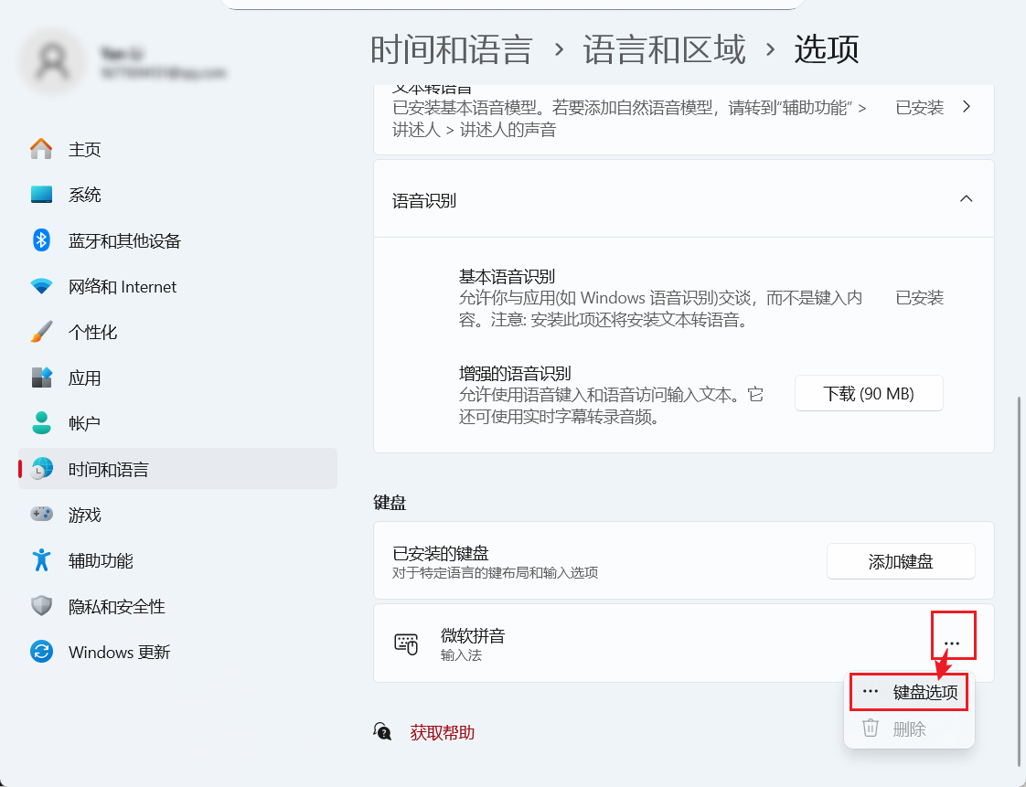Open 网络和 Internet settings
Viewport: 1026px width, 787px height.
tap(177, 286)
